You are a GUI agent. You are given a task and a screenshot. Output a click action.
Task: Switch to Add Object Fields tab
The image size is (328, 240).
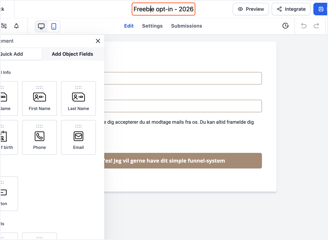point(72,54)
